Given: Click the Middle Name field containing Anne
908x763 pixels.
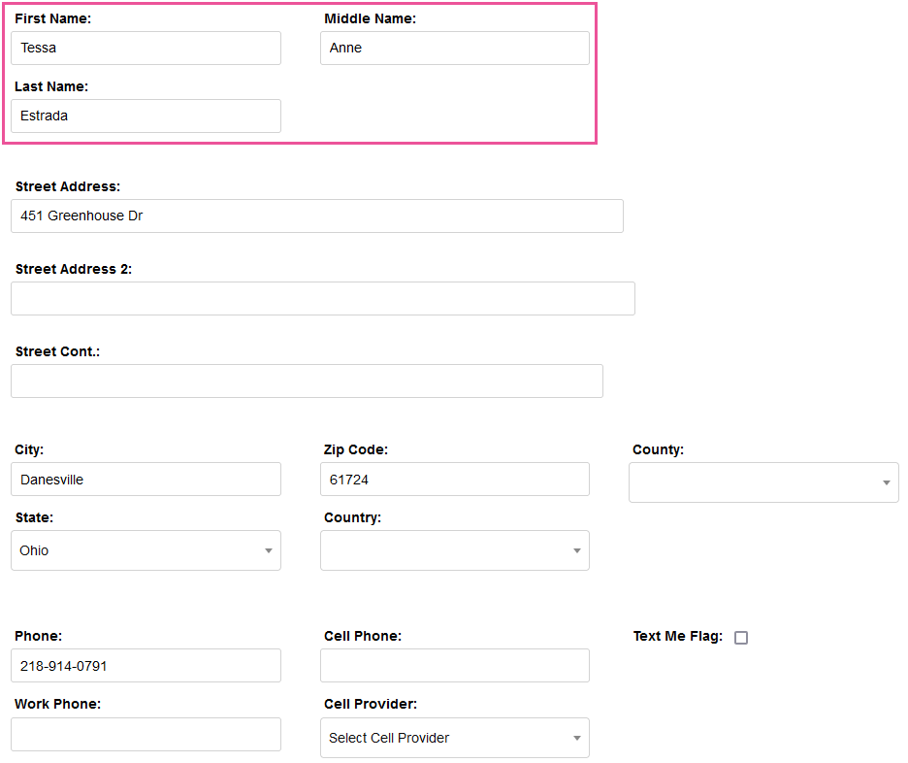Looking at the screenshot, I should pos(454,48).
